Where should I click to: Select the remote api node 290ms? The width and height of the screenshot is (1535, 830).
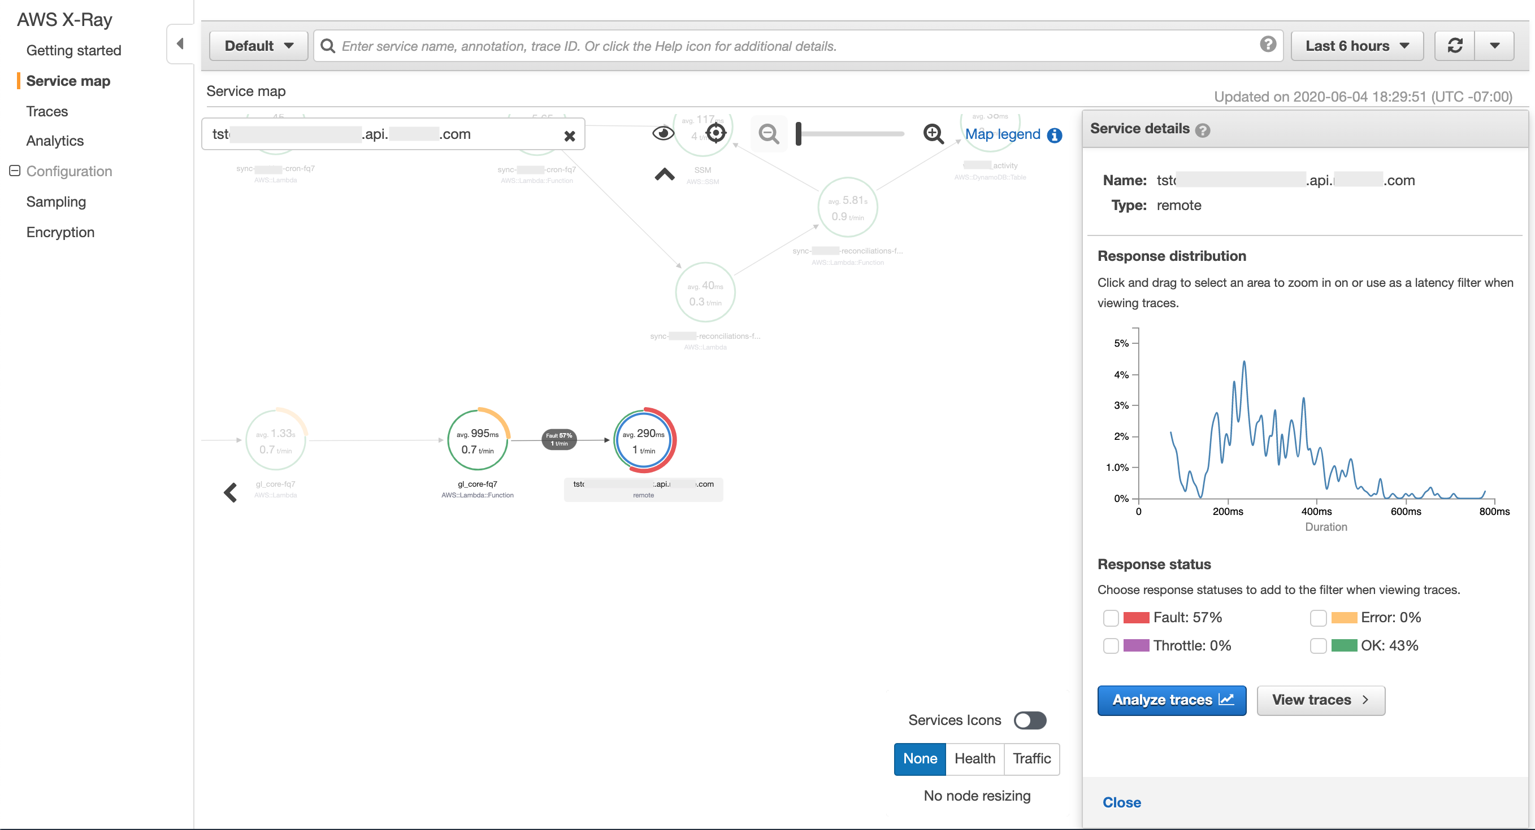(644, 440)
